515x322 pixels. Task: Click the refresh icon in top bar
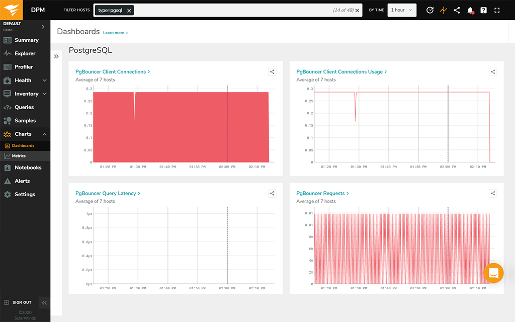tap(430, 10)
